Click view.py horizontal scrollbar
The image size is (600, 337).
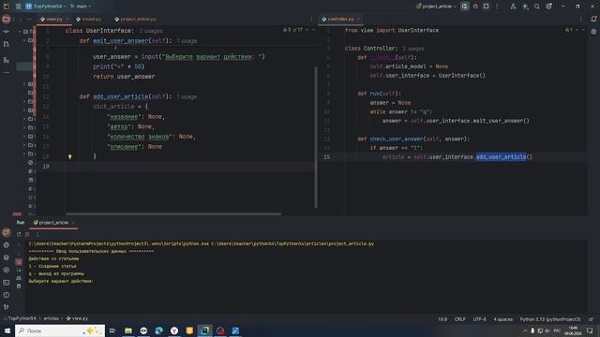coord(173,214)
